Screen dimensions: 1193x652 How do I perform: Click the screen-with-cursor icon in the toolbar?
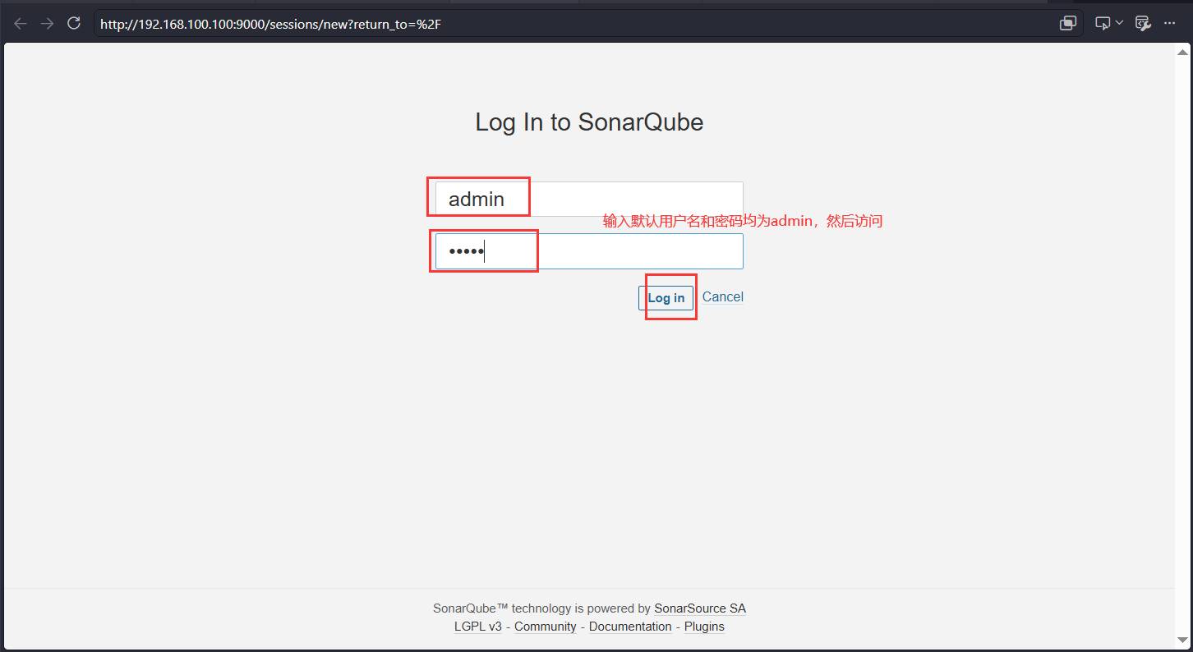(1103, 24)
